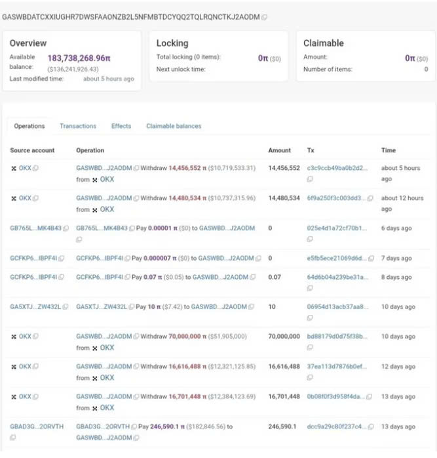
Task: Switch to the Effects tab
Action: click(121, 126)
